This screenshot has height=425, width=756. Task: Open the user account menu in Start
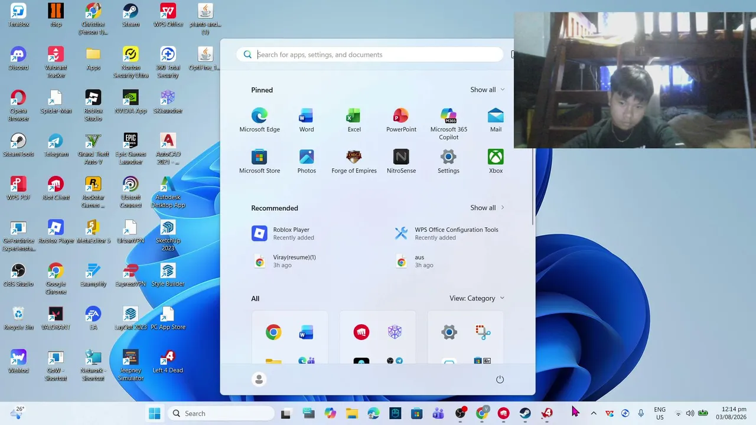[x=259, y=380]
